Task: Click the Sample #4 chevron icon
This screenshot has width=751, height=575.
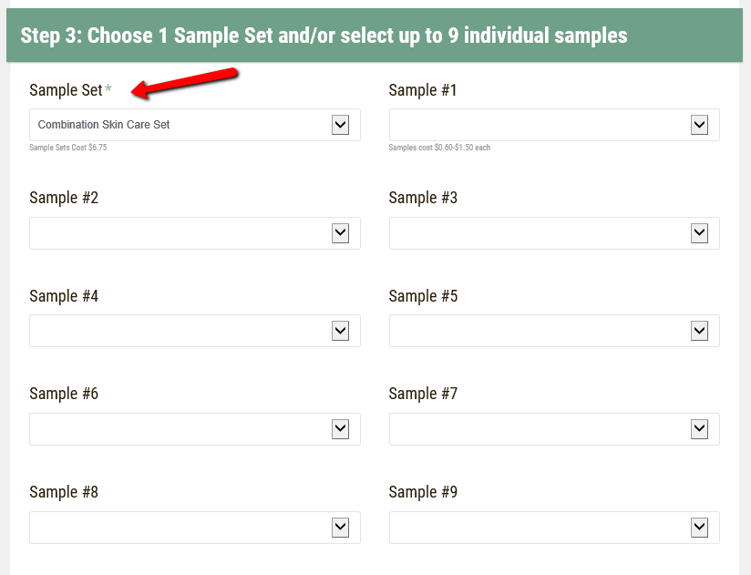Action: pyautogui.click(x=340, y=331)
